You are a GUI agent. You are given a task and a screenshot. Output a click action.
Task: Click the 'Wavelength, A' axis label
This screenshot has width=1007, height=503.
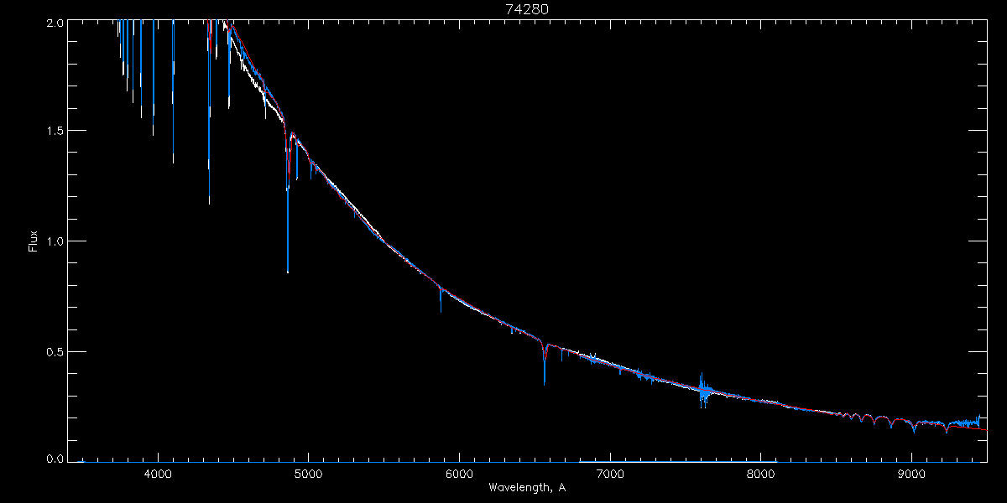tap(527, 488)
